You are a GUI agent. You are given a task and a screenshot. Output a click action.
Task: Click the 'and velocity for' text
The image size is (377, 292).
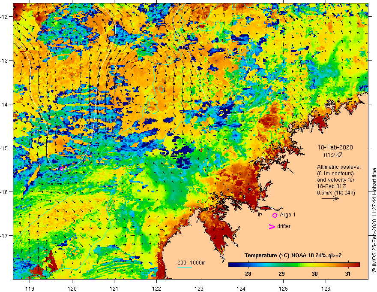pyautogui.click(x=335, y=180)
